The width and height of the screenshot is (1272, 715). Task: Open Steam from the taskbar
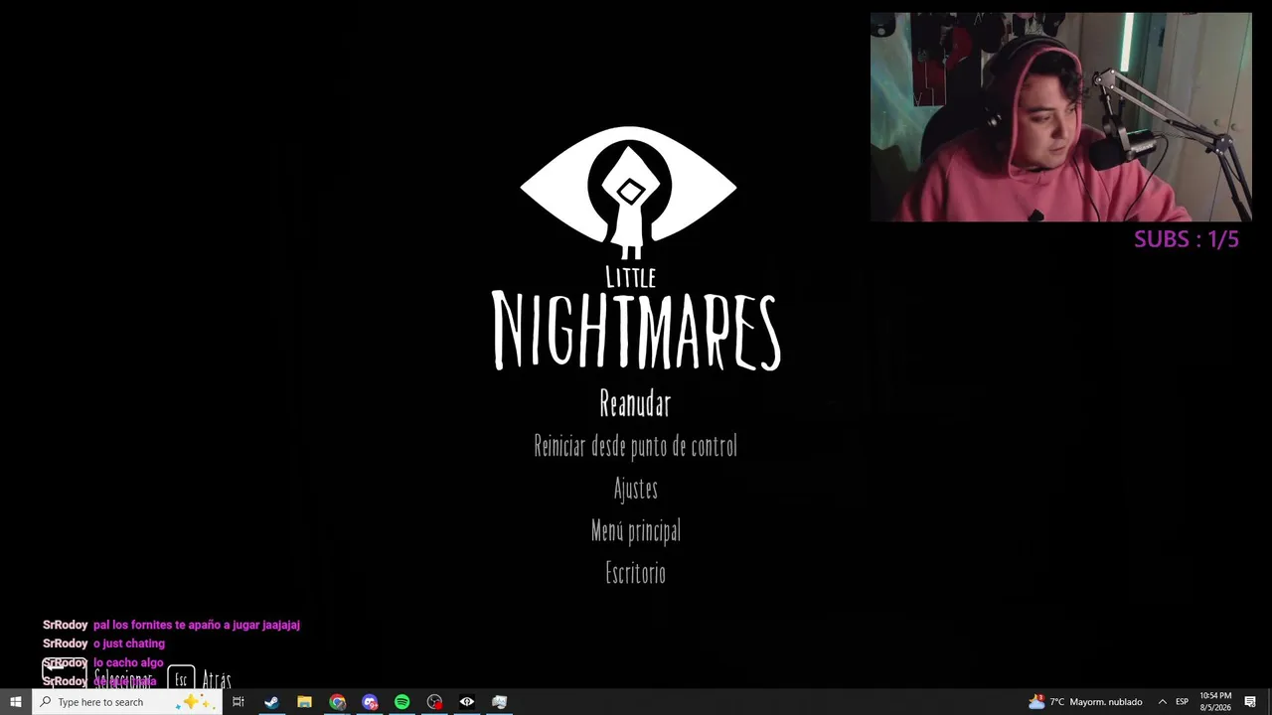pos(271,702)
